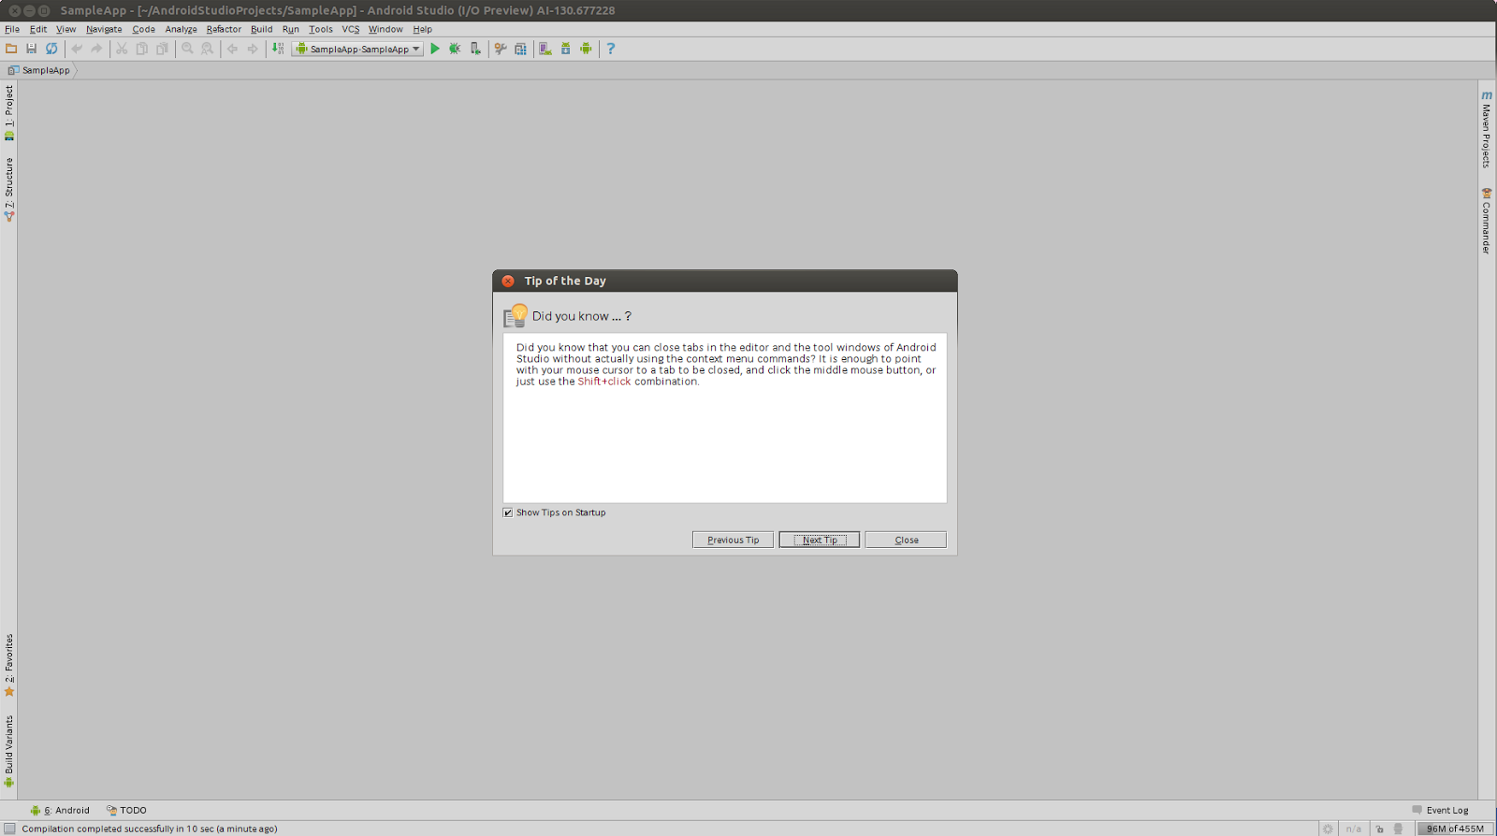Toggle the bottom-left tool window button
The width and height of the screenshot is (1497, 836).
[8, 829]
